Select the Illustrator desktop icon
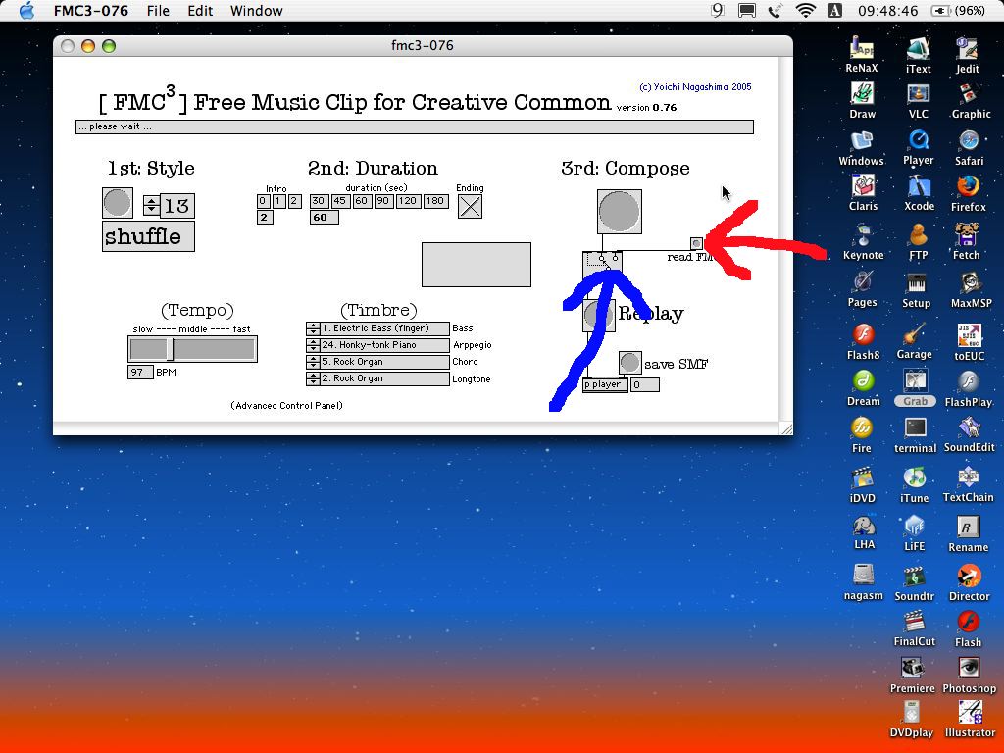 click(970, 720)
